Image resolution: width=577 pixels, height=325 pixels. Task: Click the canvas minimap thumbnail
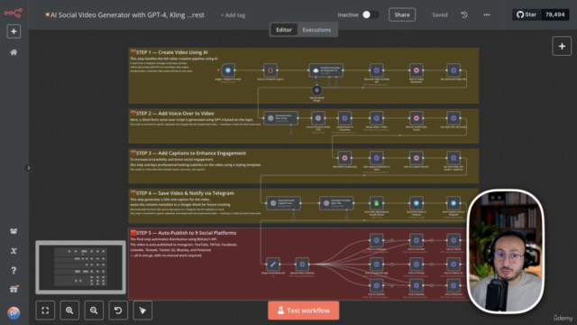[x=80, y=267]
